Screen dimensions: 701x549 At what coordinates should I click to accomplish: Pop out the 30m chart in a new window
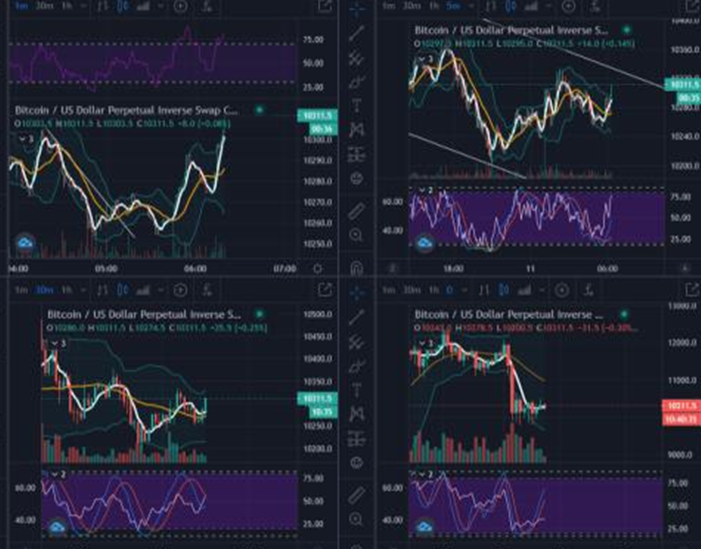point(325,290)
